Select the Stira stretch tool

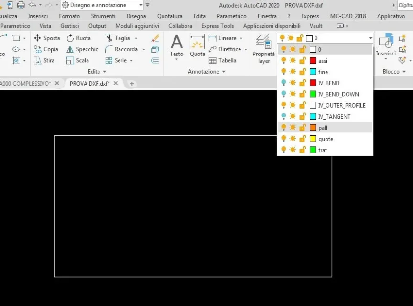(x=44, y=60)
